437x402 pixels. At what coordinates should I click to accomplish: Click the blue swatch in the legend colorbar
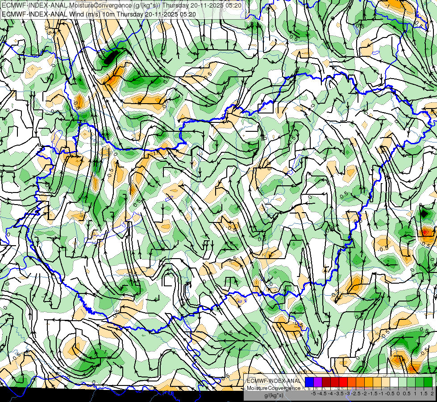309,382
